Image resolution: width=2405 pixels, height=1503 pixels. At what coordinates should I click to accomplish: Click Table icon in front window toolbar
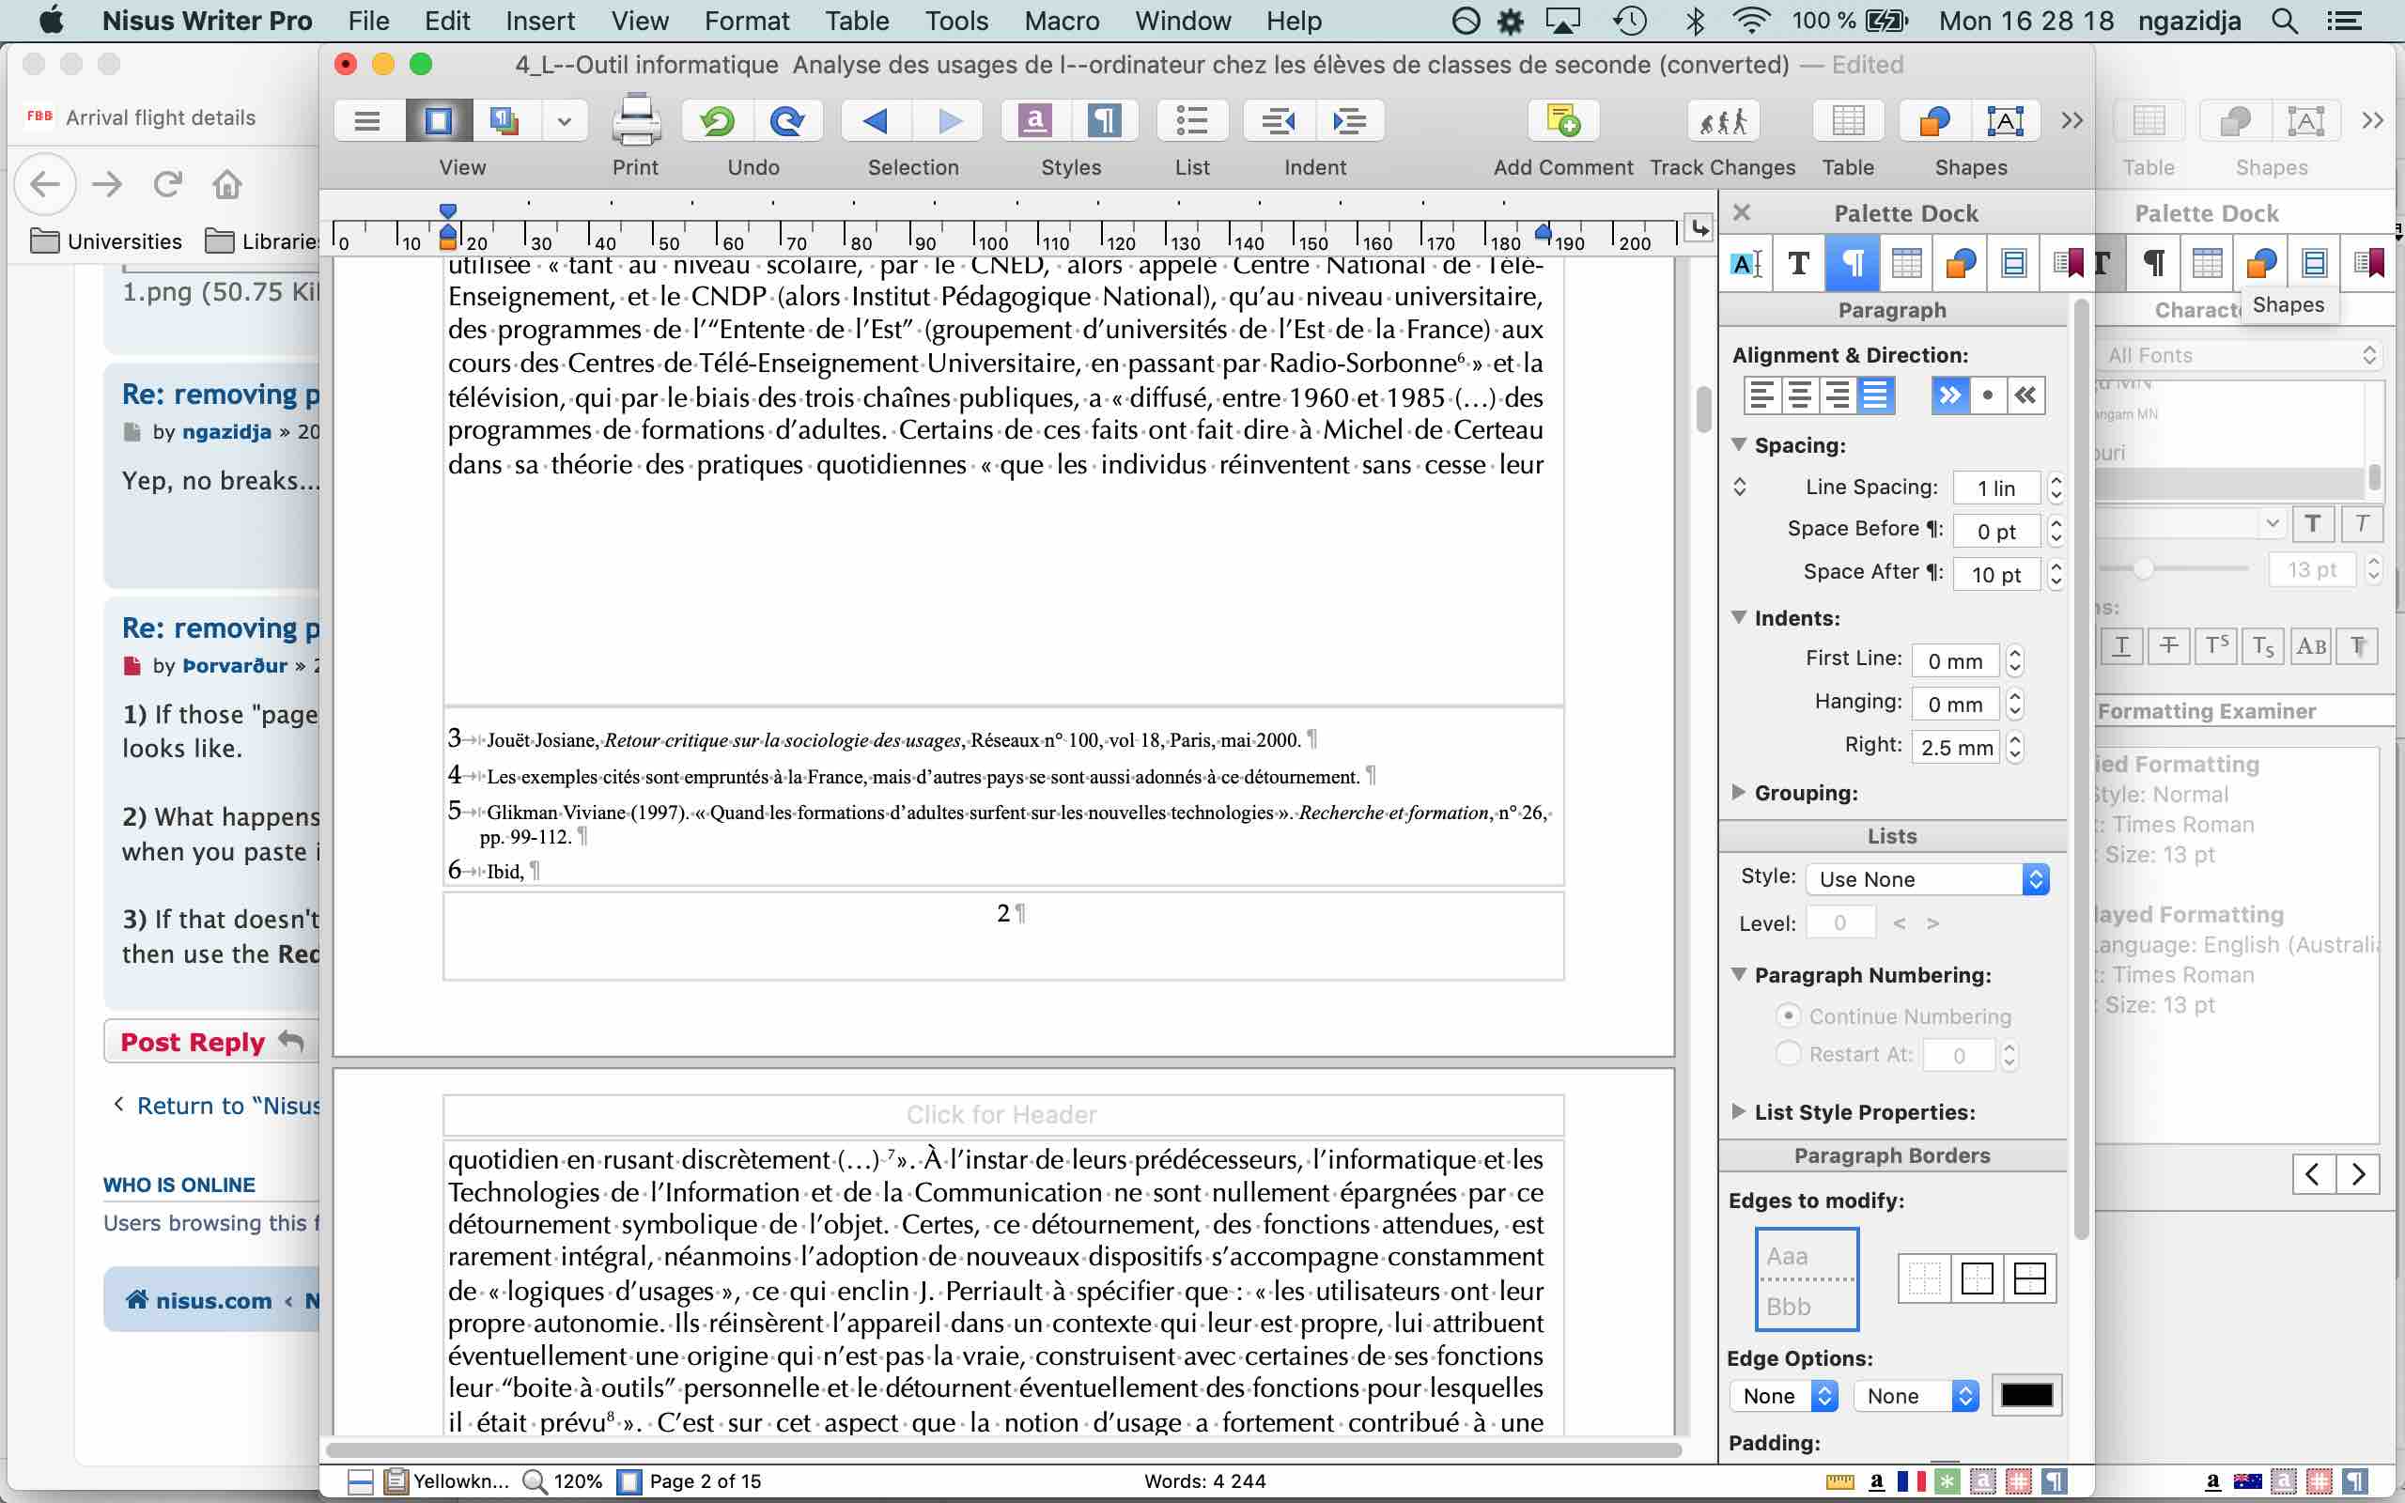1848,121
